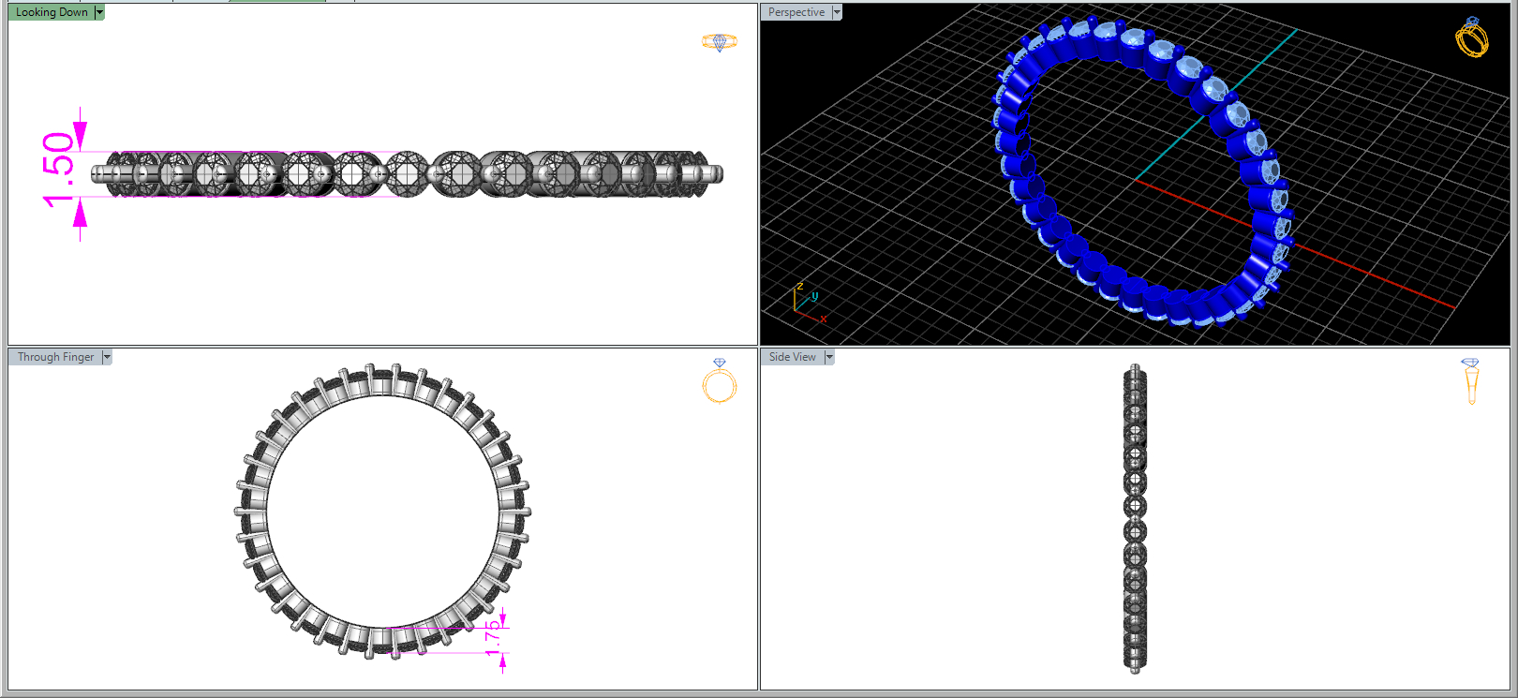Click the XYZ axis indicator in Perspective view
The width and height of the screenshot is (1518, 698).
point(810,303)
